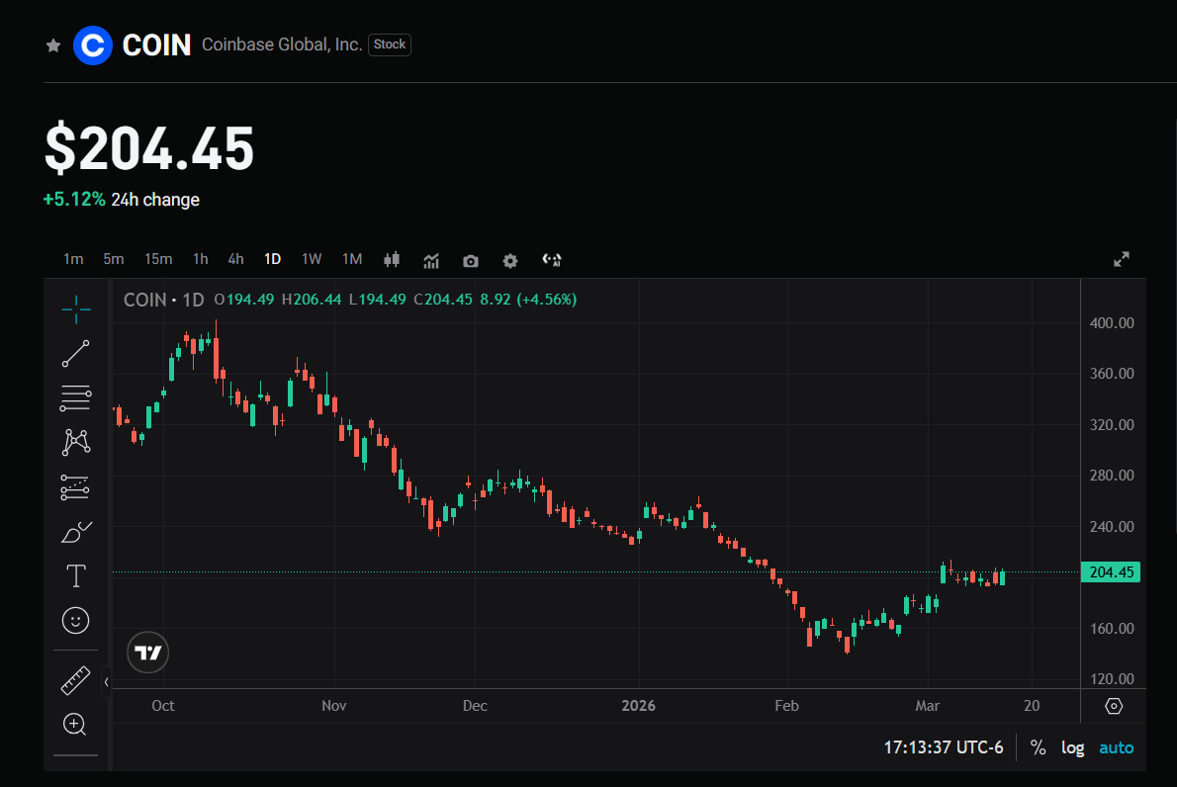Expand chart to fullscreen
This screenshot has width=1177, height=787.
[1122, 260]
